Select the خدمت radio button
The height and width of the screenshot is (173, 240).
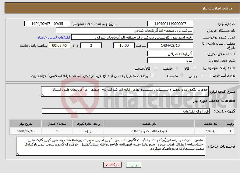177,68
